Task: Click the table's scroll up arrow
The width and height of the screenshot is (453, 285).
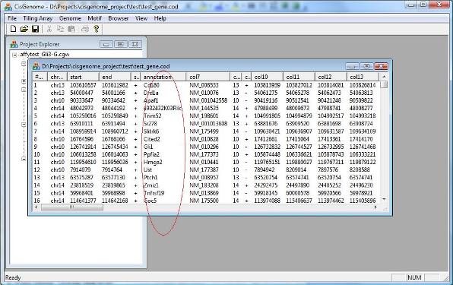Action: [x=384, y=77]
